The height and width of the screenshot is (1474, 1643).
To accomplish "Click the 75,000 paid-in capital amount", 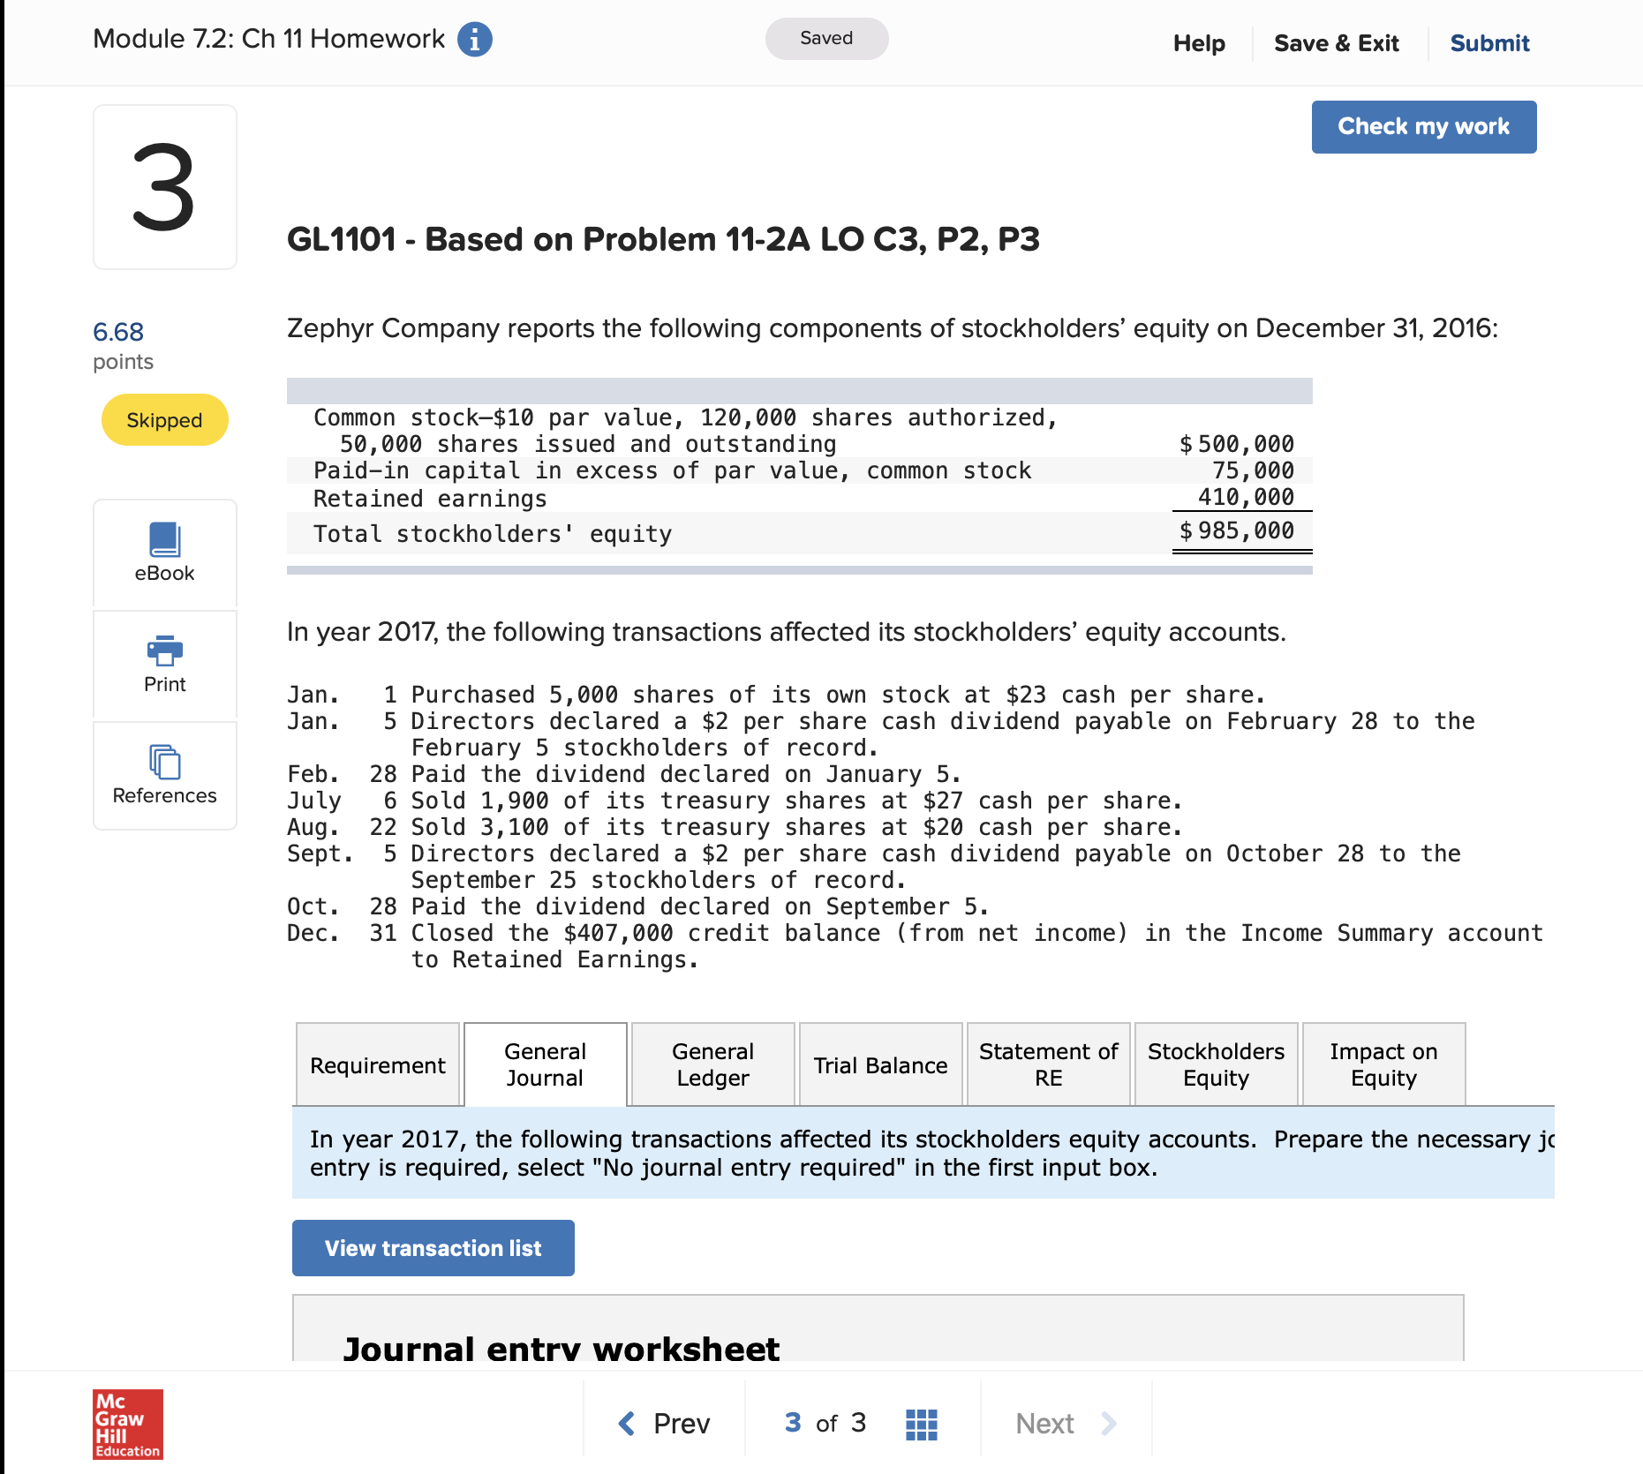I will [x=1254, y=470].
